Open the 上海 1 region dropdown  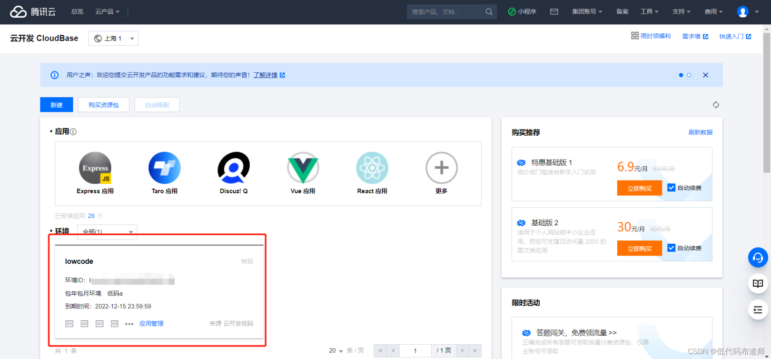click(x=113, y=39)
